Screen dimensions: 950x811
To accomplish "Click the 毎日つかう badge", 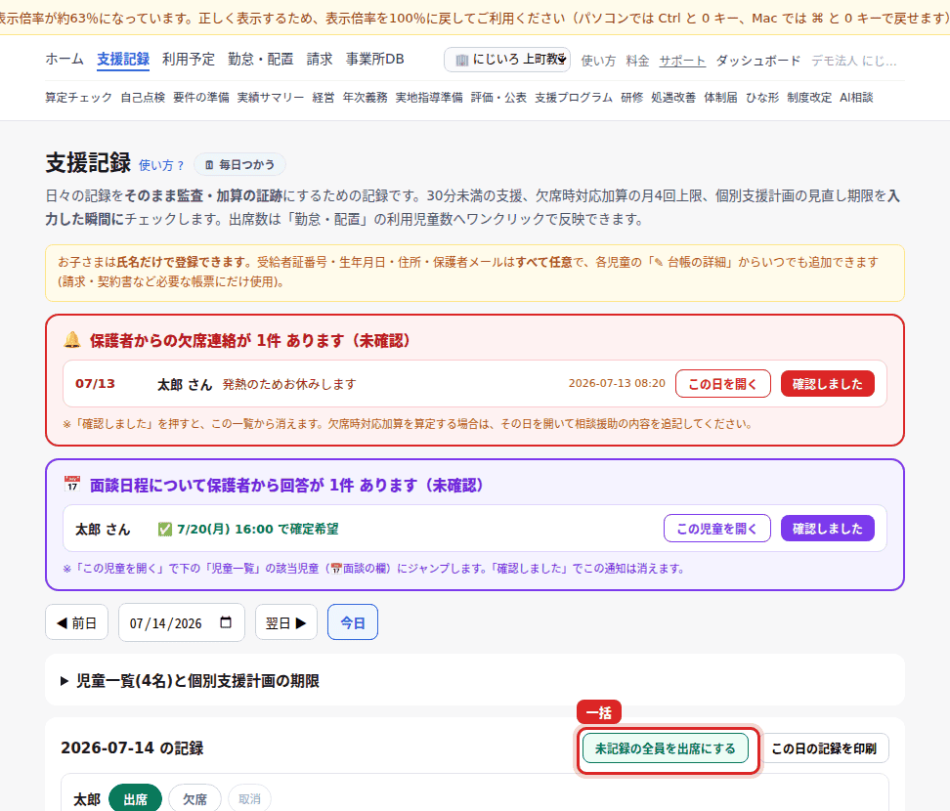I will click(239, 165).
